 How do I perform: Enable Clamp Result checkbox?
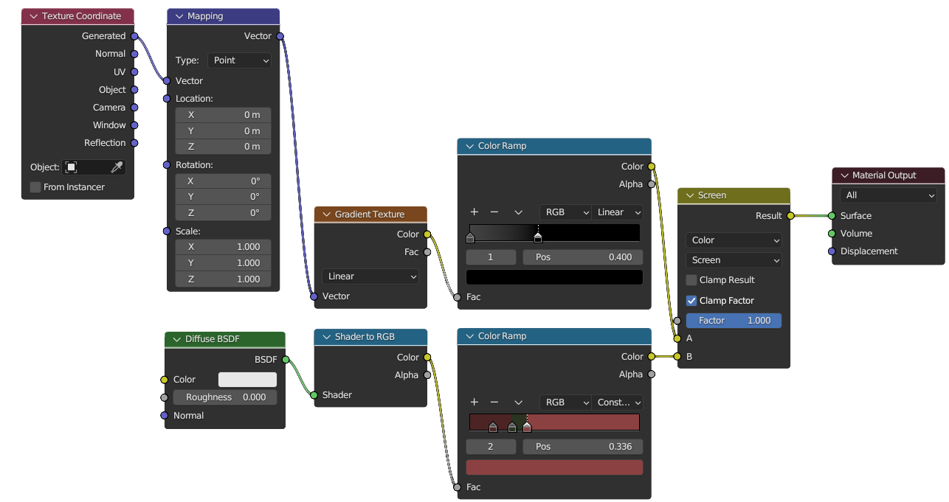691,280
